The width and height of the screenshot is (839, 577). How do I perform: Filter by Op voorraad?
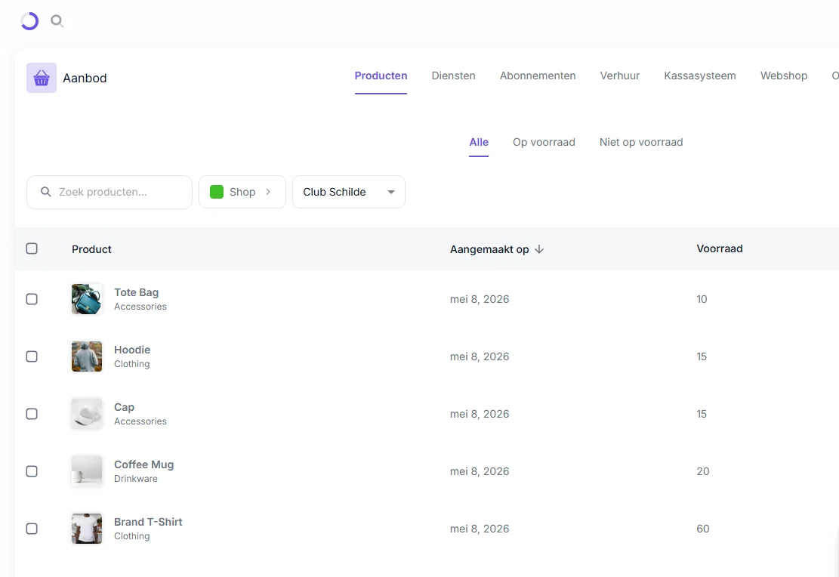544,142
